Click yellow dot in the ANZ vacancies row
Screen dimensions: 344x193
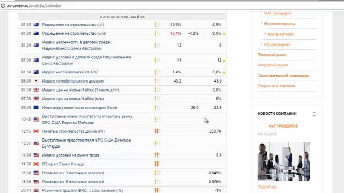[x=224, y=72]
